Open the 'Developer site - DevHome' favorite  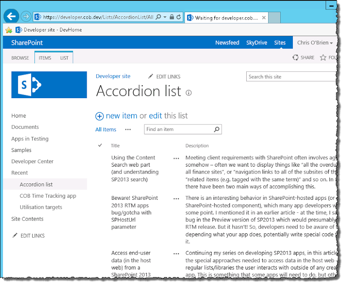click(x=49, y=30)
